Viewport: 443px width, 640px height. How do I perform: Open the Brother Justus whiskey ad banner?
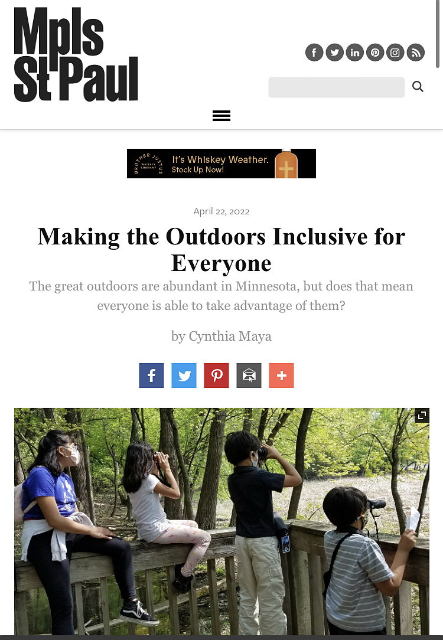point(221,164)
